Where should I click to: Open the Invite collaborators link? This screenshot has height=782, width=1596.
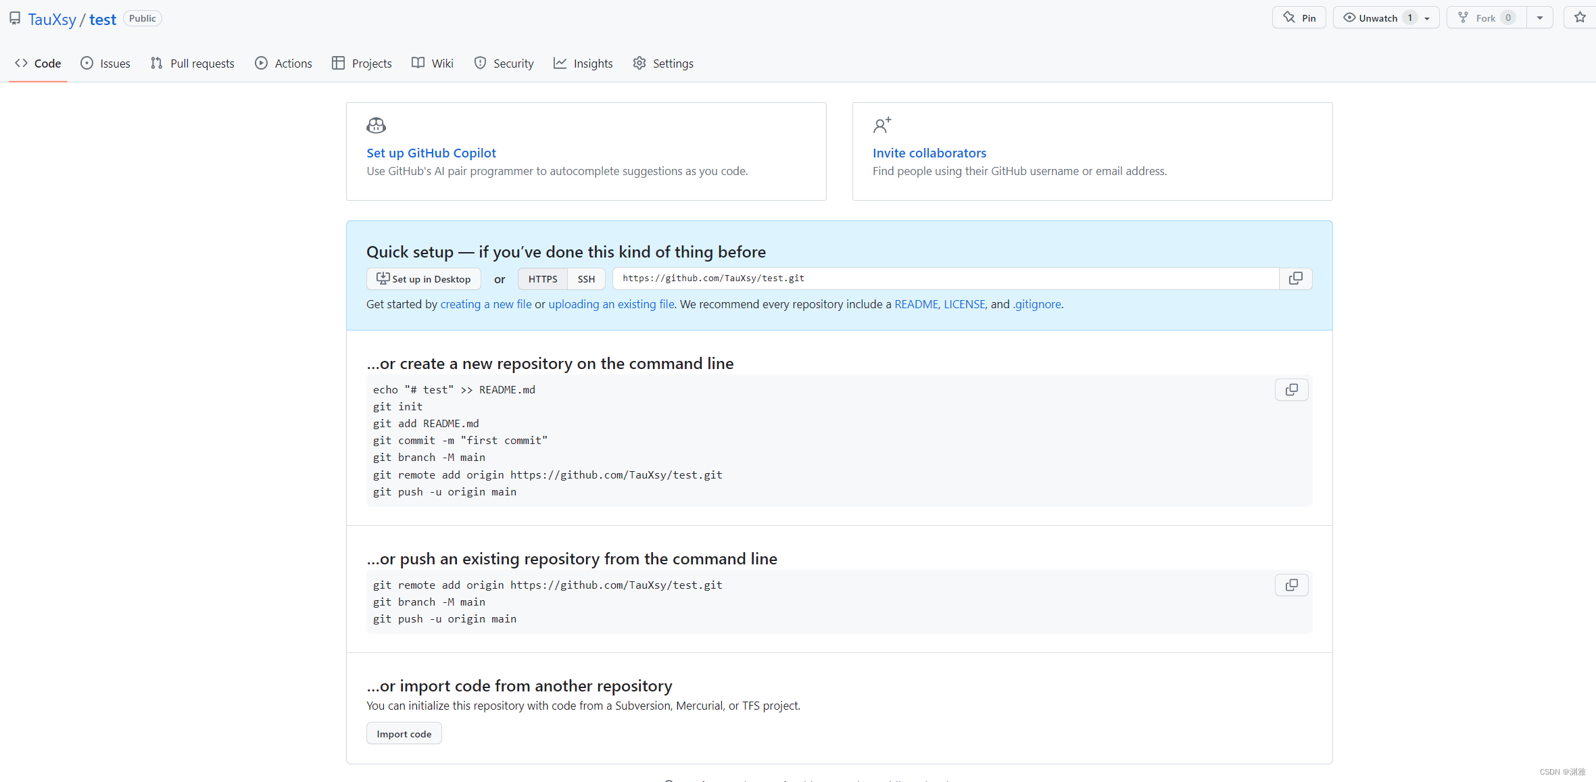point(929,153)
